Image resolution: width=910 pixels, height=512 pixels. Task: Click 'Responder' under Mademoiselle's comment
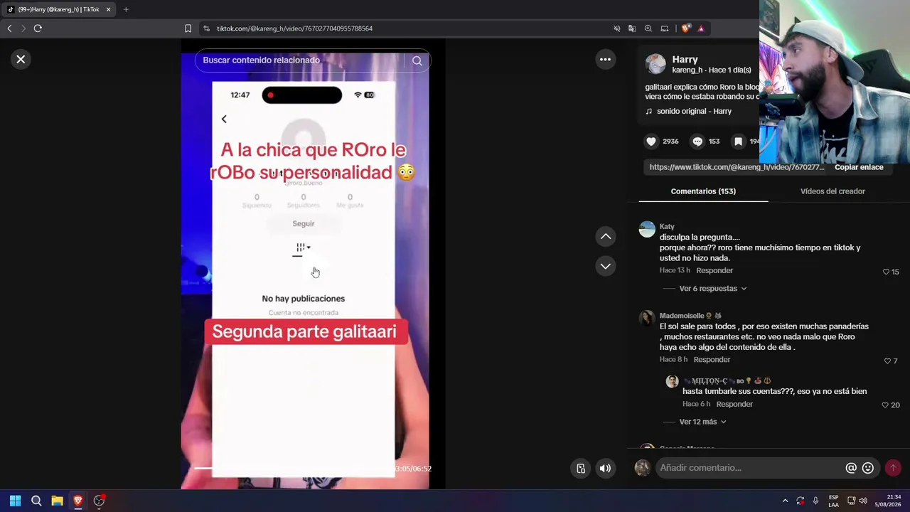coord(711,360)
